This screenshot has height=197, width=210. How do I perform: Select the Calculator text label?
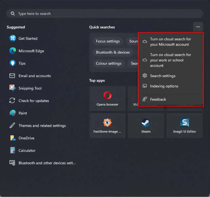pyautogui.click(x=27, y=150)
